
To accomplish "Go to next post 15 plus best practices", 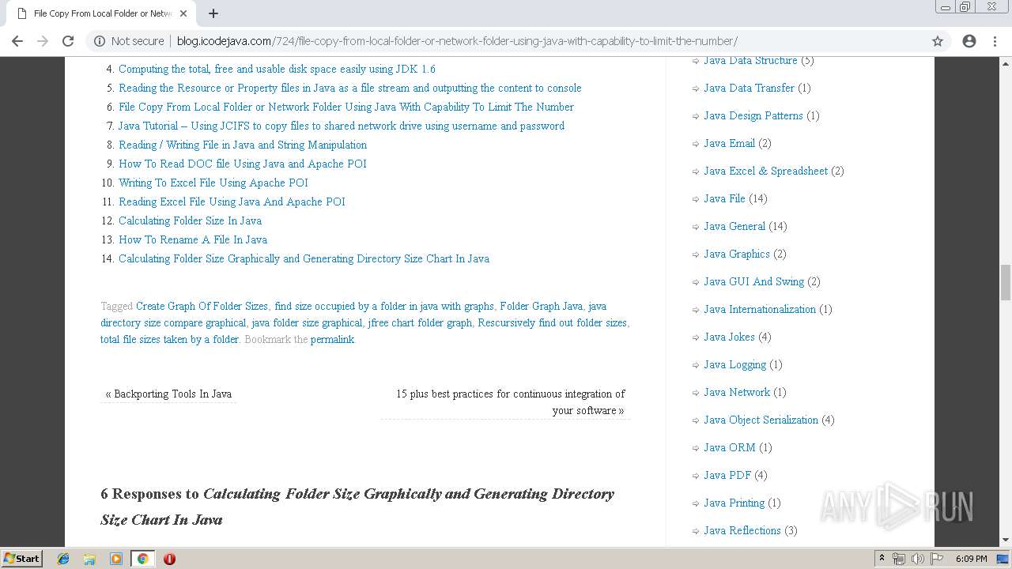I will click(x=510, y=402).
